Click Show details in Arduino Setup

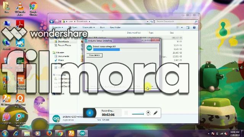coord(95,55)
